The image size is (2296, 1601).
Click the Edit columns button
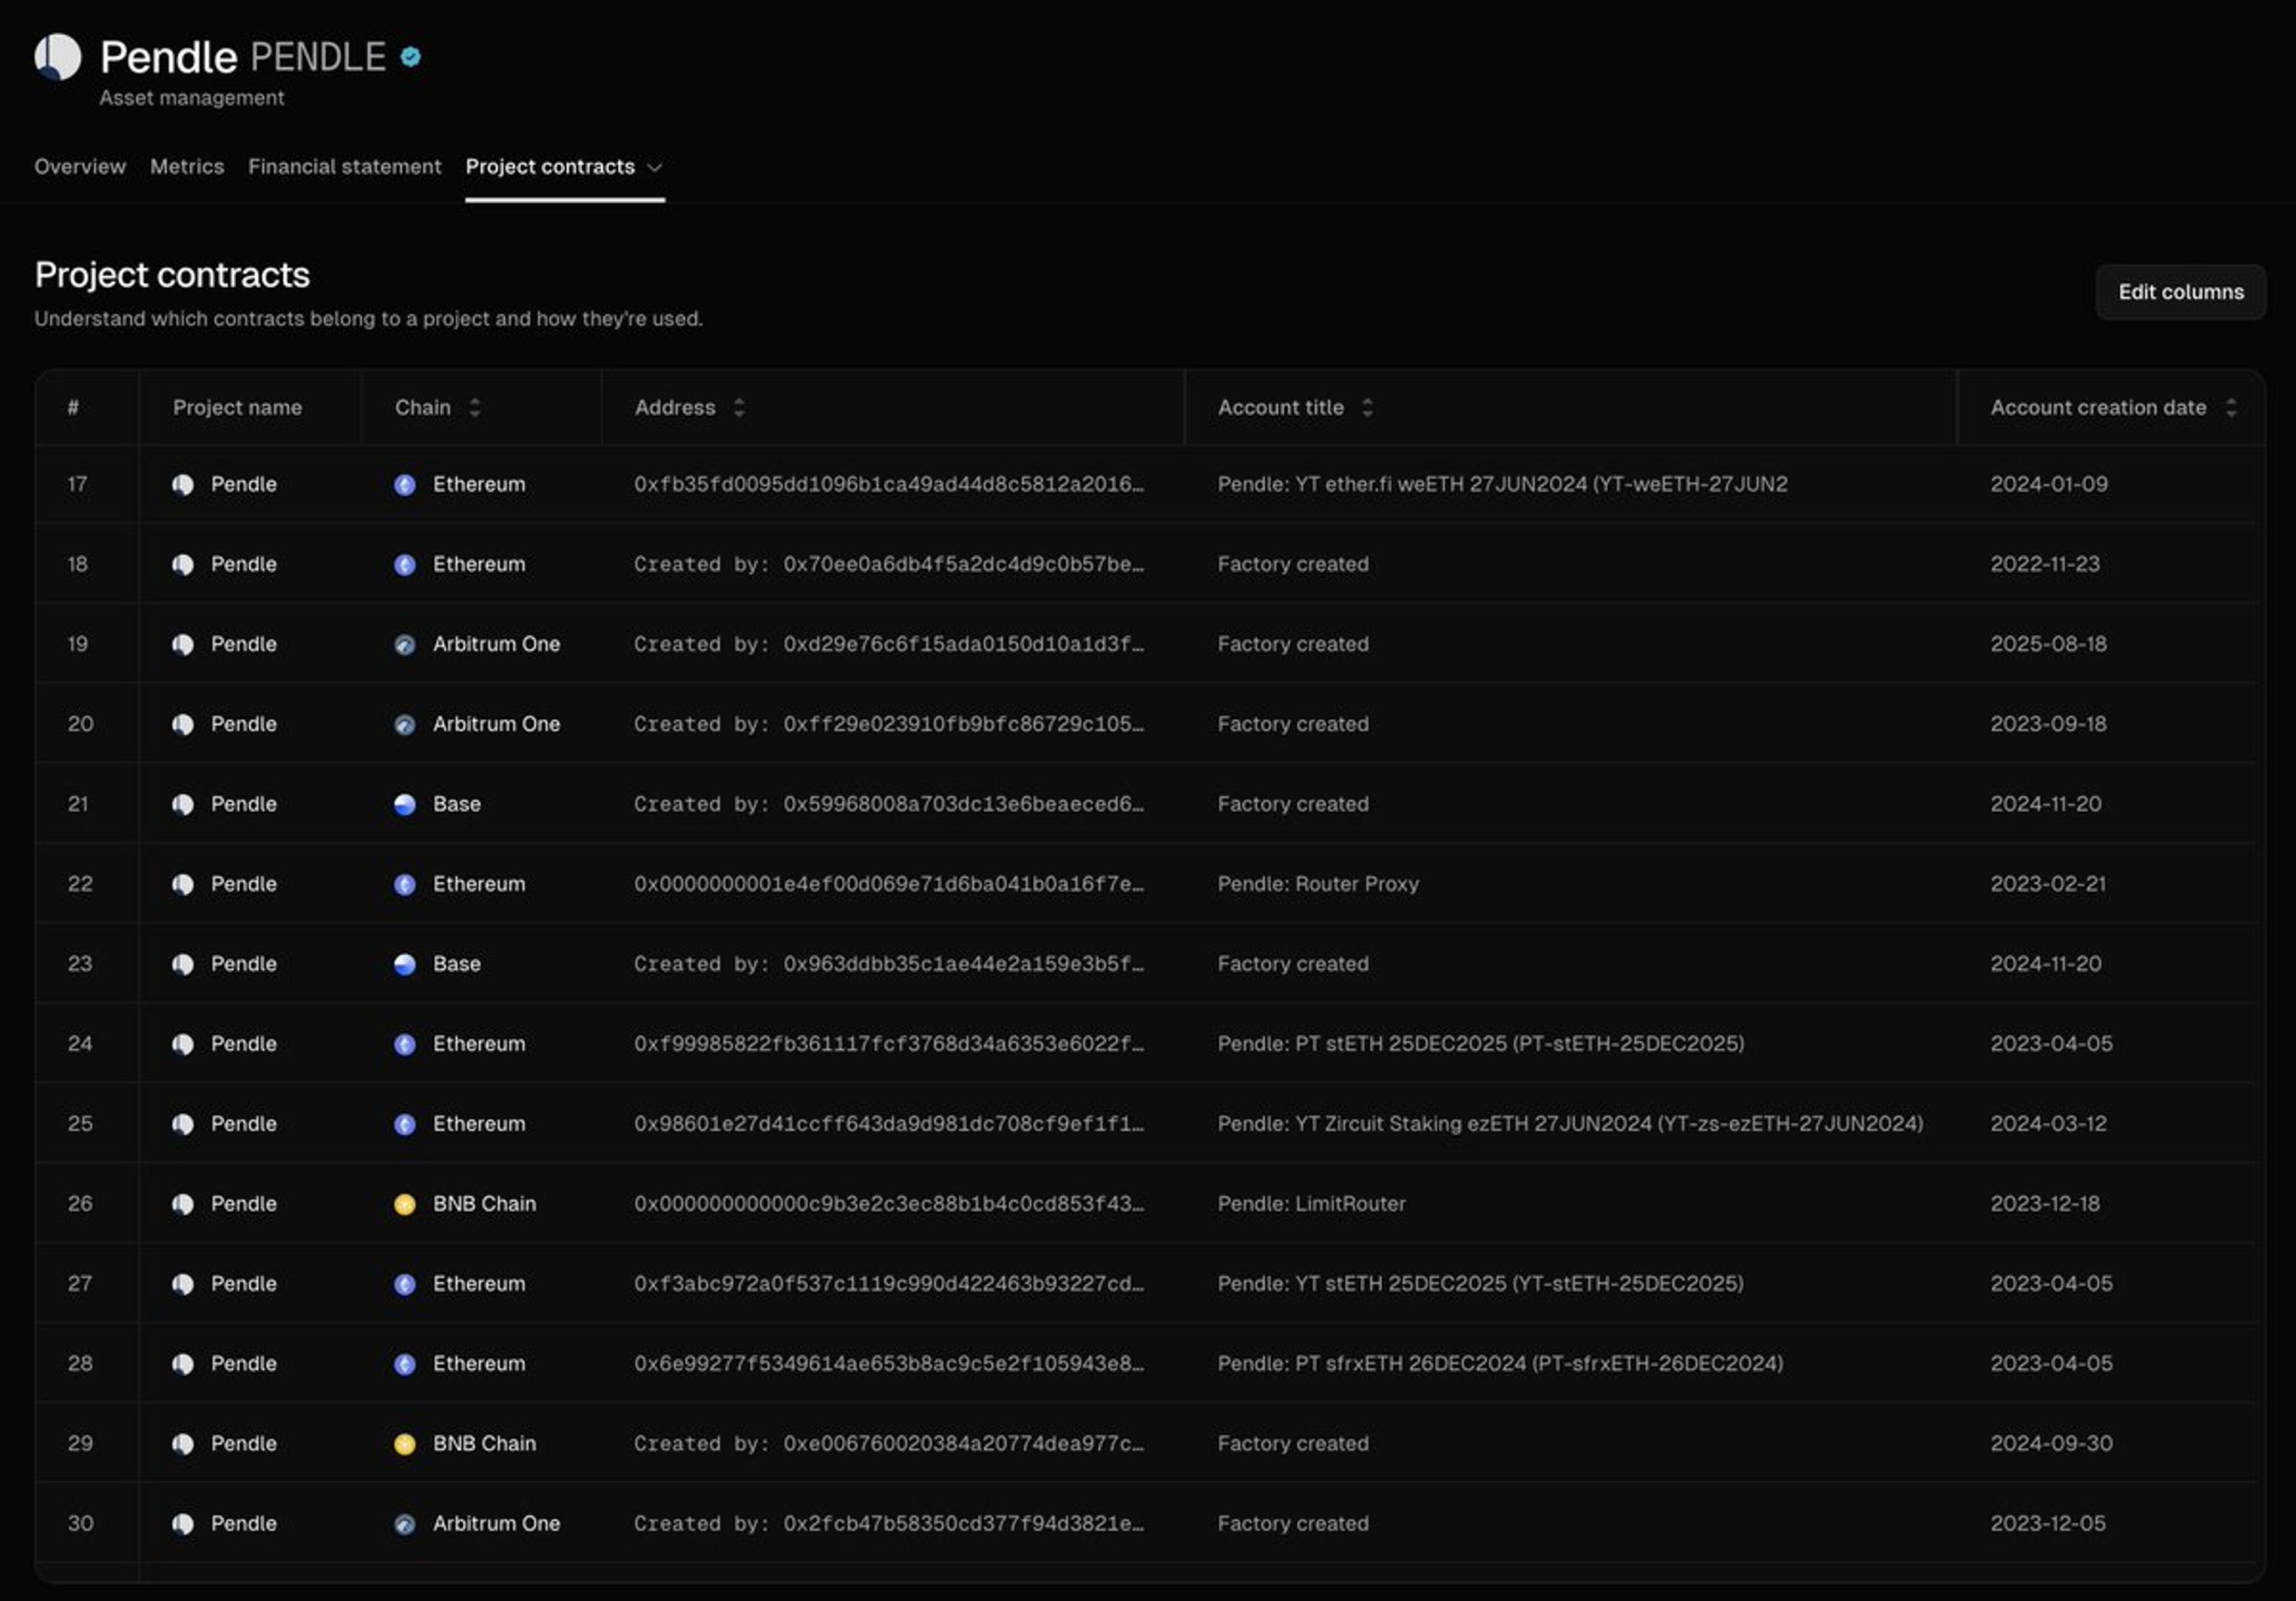pos(2180,292)
